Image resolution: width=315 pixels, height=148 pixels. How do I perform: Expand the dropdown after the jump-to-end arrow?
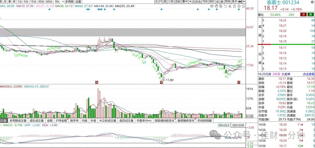point(244,2)
